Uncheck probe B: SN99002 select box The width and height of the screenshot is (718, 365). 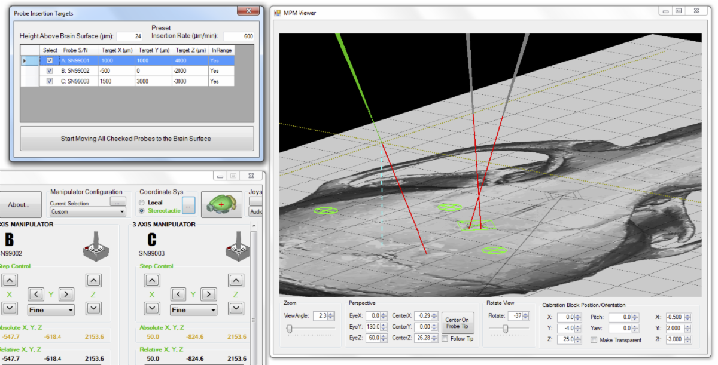50,71
